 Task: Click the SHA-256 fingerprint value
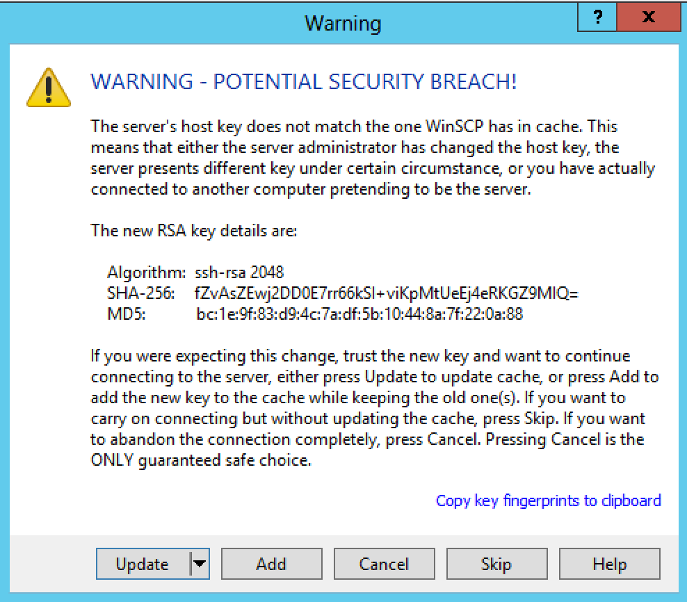[x=387, y=293]
